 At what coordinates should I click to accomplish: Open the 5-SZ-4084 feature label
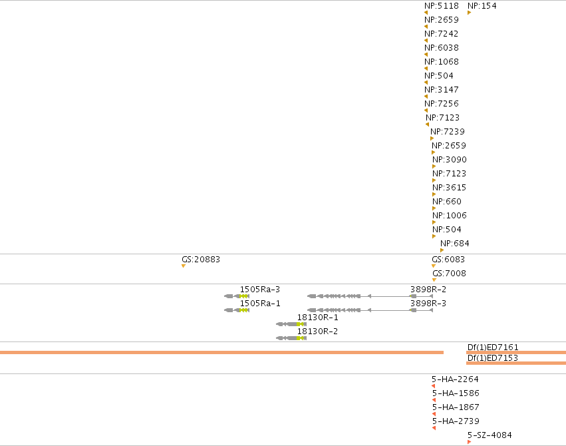[x=490, y=435]
